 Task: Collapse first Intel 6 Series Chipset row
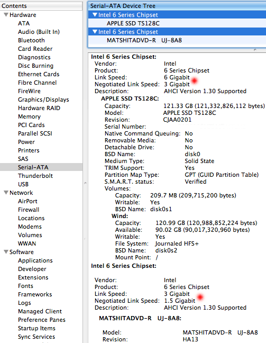95,15
